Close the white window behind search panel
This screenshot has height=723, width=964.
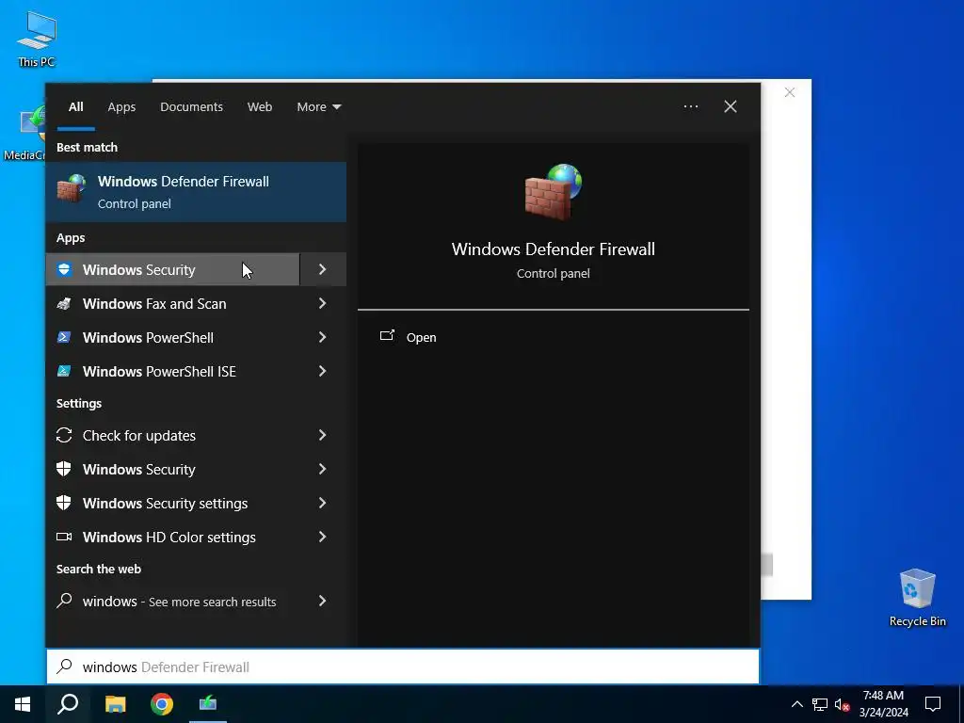790,92
